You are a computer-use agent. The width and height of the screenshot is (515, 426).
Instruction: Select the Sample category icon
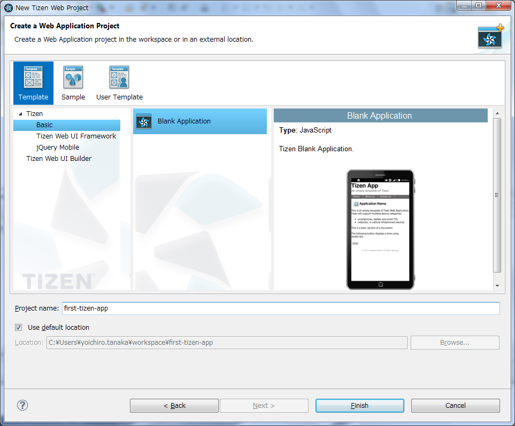pyautogui.click(x=73, y=83)
